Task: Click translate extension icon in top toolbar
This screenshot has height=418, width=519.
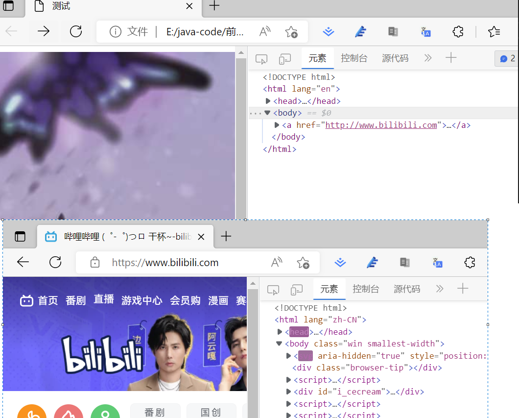Action: [425, 32]
